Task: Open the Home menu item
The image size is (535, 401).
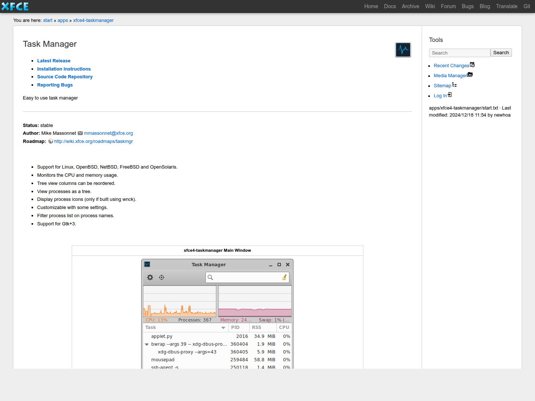Action: click(371, 6)
